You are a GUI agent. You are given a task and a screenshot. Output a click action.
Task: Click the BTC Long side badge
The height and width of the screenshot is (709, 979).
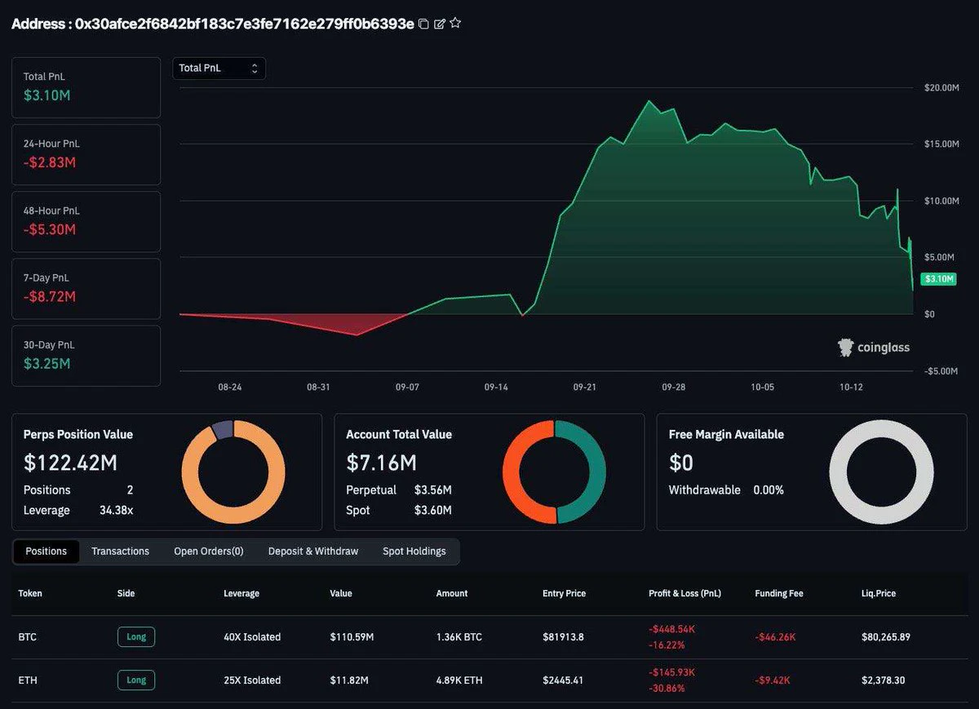coord(136,636)
